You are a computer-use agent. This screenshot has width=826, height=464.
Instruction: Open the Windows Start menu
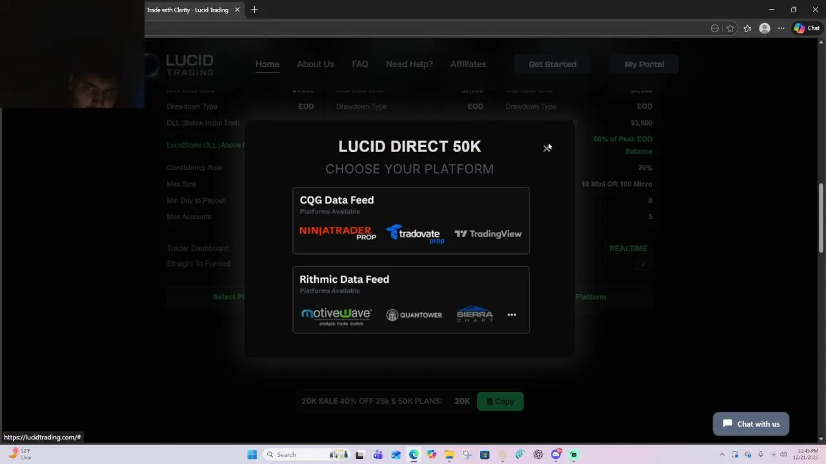point(252,454)
